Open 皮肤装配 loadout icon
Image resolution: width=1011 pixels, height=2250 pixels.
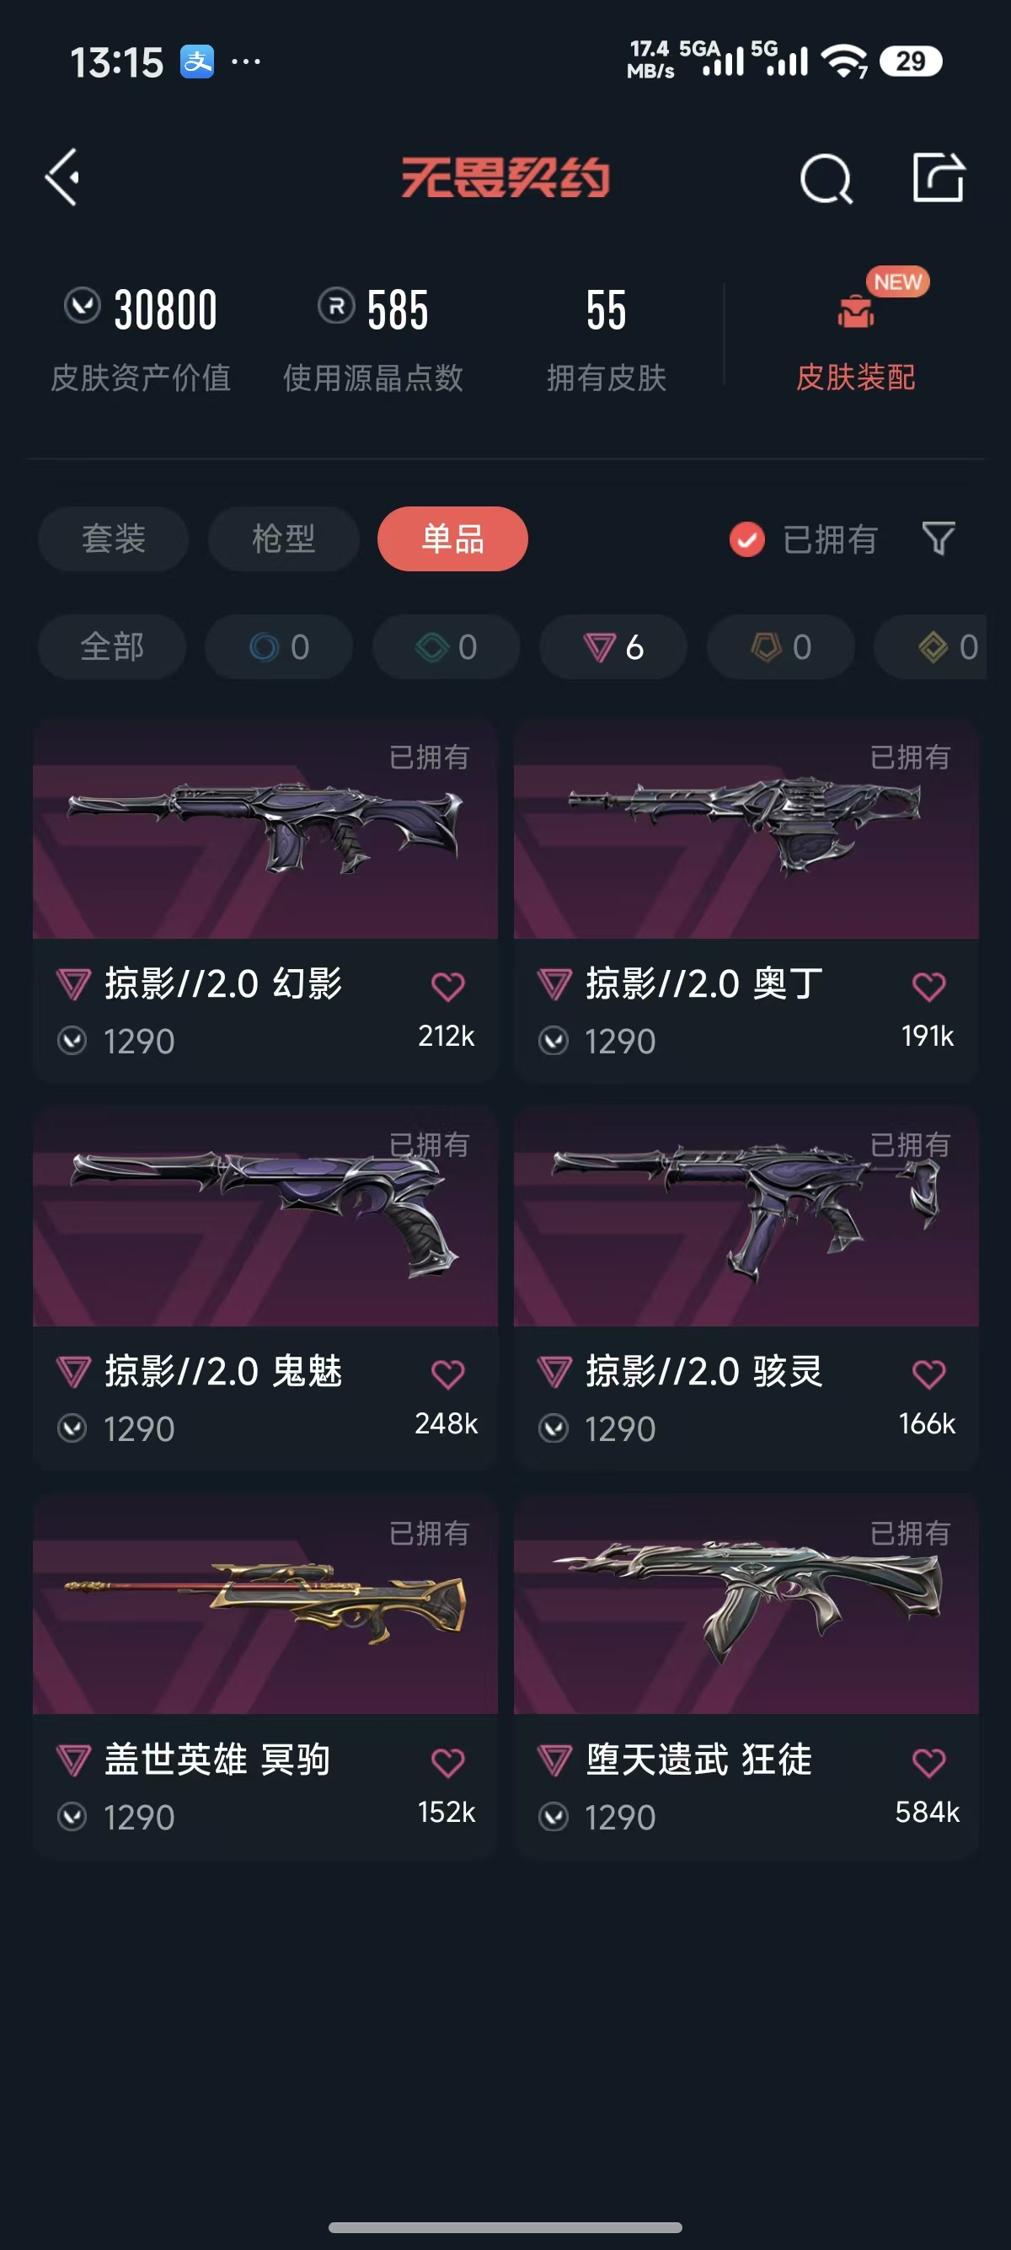[x=856, y=312]
